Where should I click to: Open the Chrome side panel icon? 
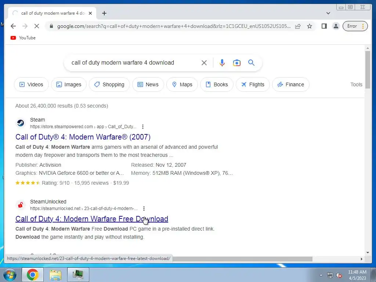click(x=324, y=26)
